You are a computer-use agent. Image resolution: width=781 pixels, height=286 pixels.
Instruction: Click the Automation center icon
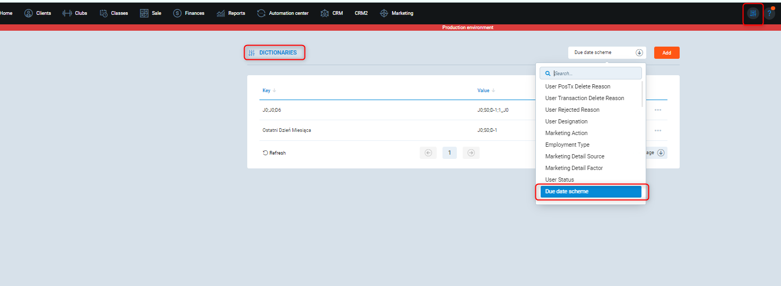(261, 13)
